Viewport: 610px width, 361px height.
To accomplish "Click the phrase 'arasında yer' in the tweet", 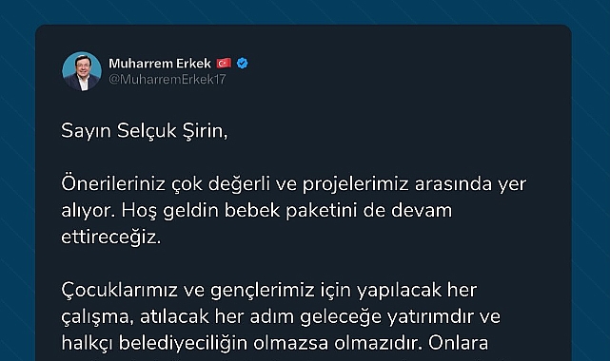I will tap(470, 184).
